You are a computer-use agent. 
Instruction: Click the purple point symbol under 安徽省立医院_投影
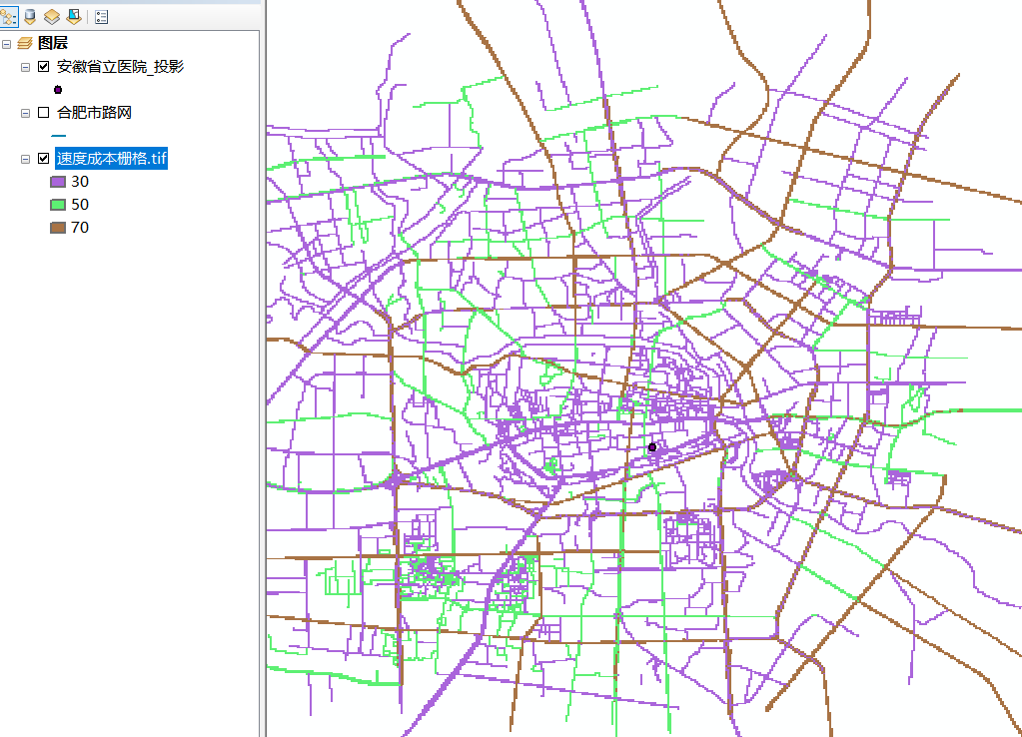[x=58, y=90]
